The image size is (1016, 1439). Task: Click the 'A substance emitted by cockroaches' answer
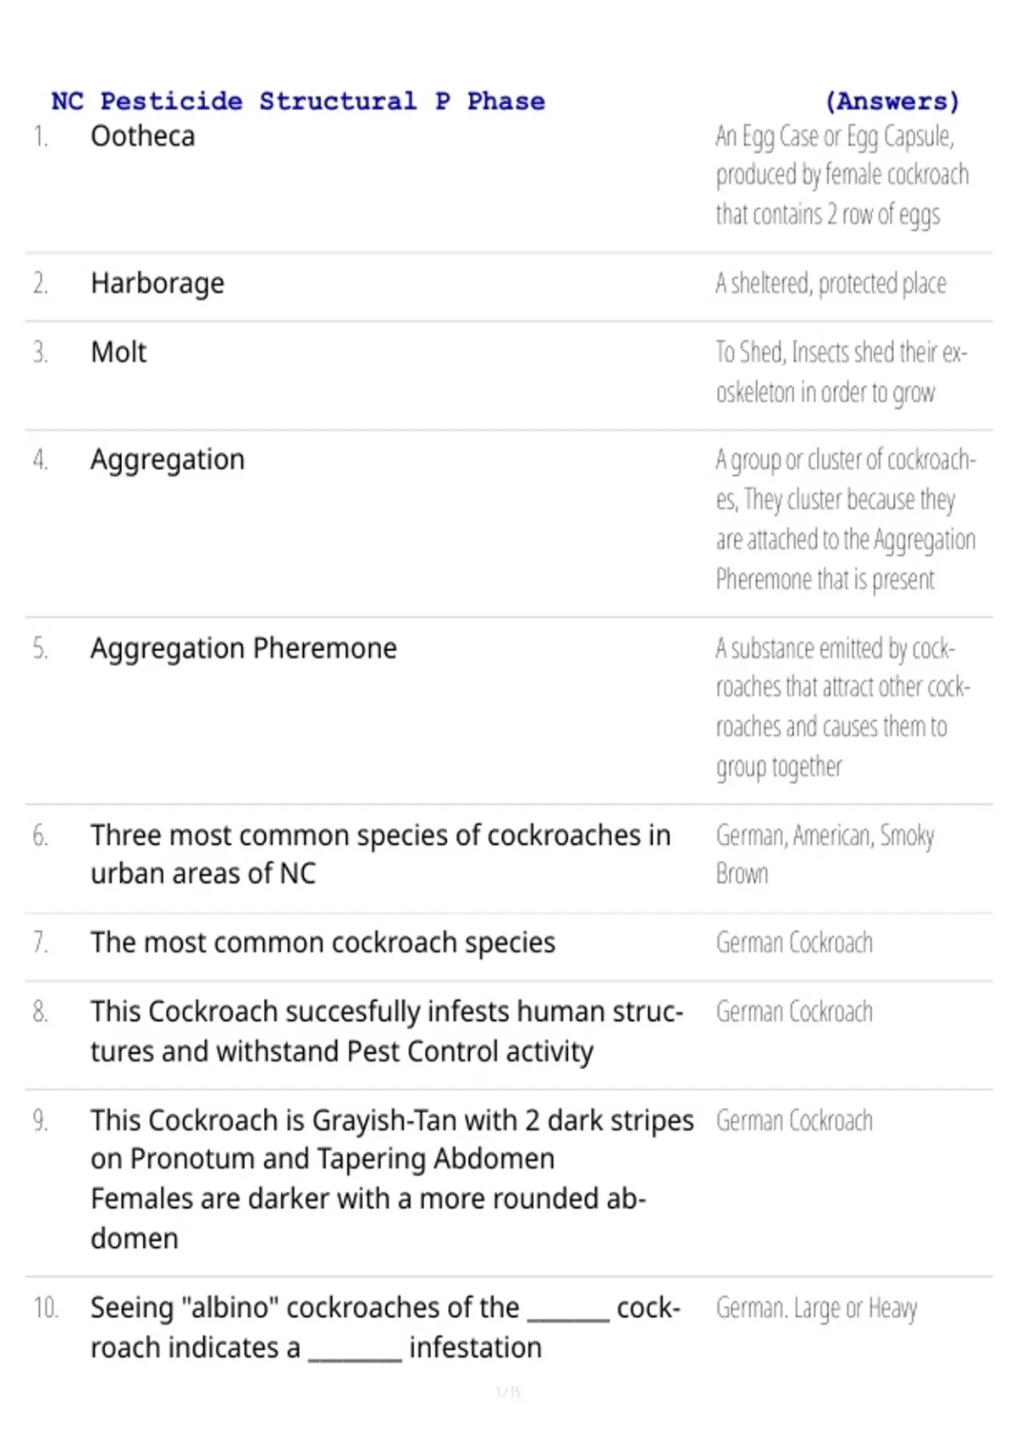(843, 708)
